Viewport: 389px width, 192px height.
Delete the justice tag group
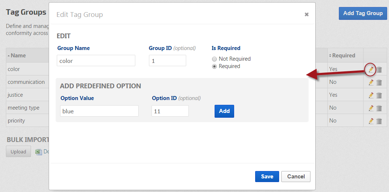point(379,95)
